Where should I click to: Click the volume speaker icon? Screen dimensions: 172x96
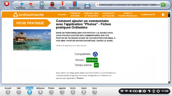pyautogui.click(x=131, y=91)
